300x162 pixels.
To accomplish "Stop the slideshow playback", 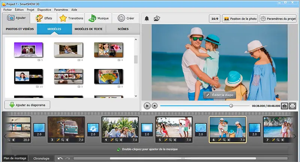I will coord(155,106).
